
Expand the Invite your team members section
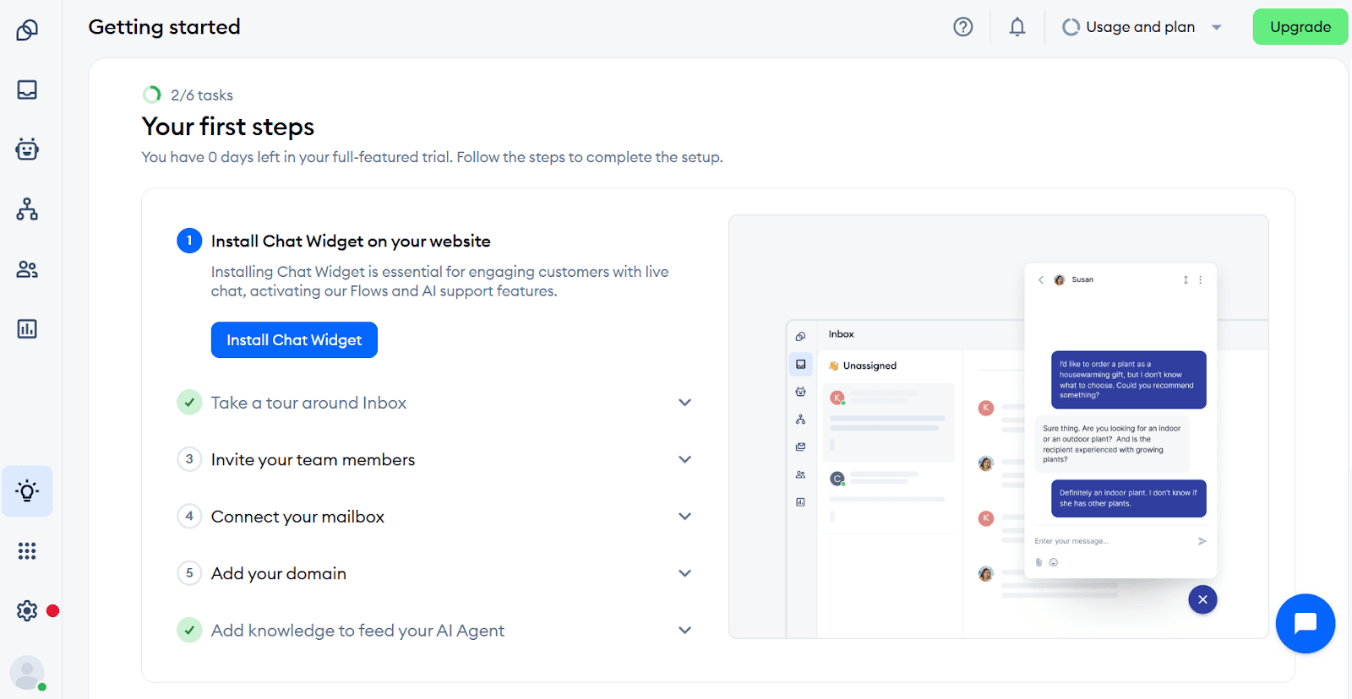point(684,459)
